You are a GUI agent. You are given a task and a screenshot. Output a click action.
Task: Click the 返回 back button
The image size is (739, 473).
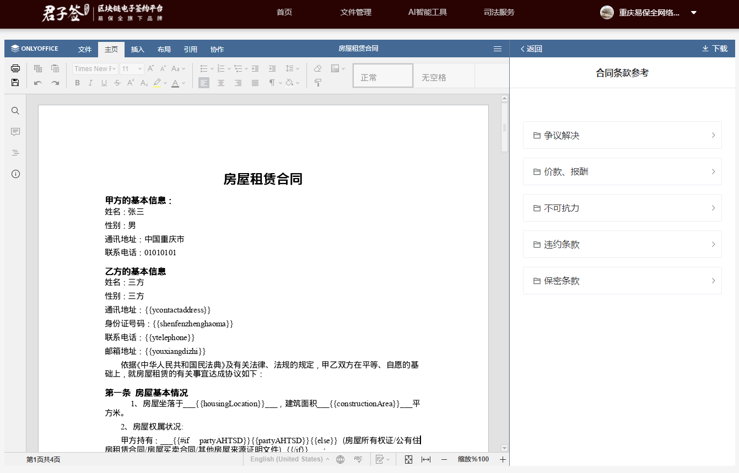[531, 49]
